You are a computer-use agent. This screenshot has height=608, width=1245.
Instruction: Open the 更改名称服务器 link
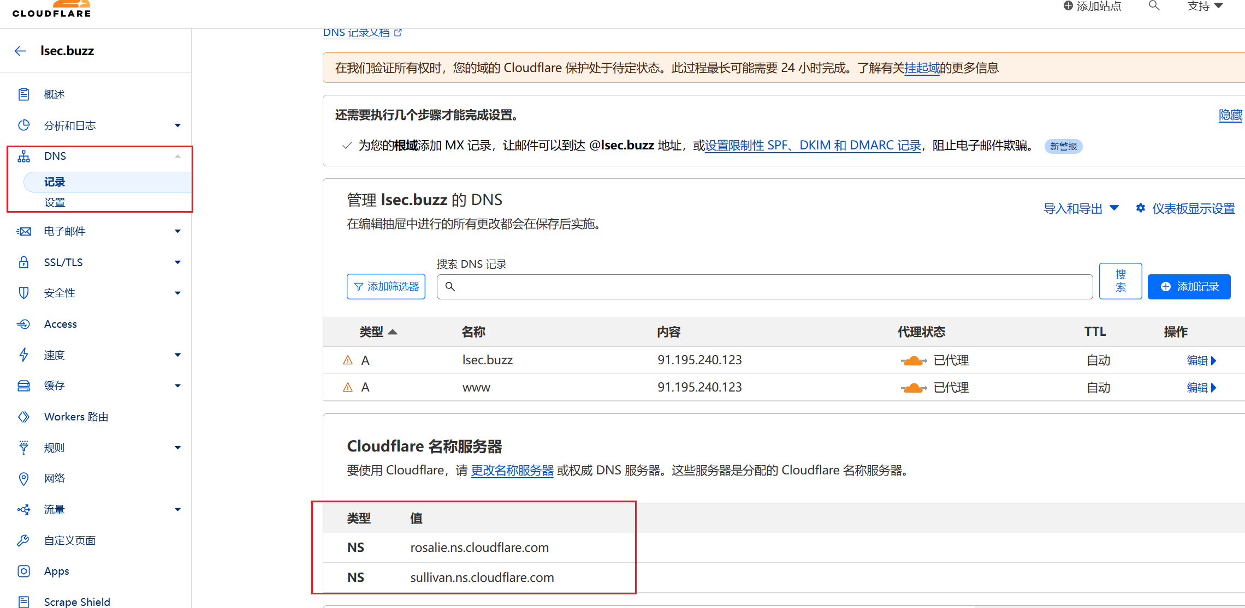point(512,471)
